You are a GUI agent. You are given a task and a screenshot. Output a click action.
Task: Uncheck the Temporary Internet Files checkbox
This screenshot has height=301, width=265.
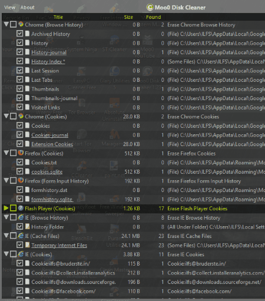click(19, 245)
